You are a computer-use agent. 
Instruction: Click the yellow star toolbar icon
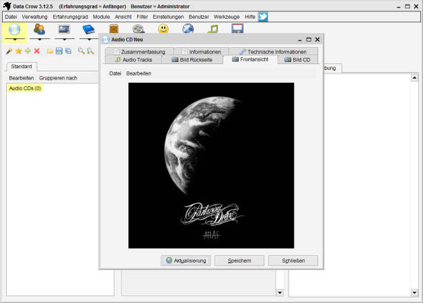(x=18, y=51)
